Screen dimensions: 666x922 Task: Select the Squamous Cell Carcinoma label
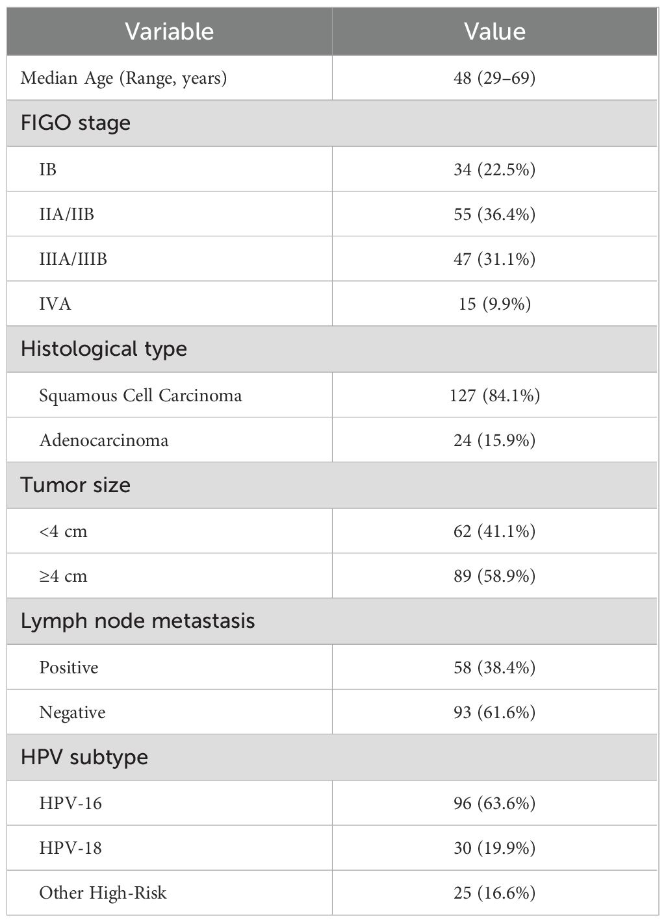coord(140,395)
